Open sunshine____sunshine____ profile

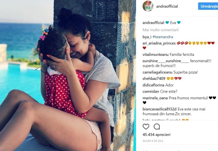(x=166, y=61)
